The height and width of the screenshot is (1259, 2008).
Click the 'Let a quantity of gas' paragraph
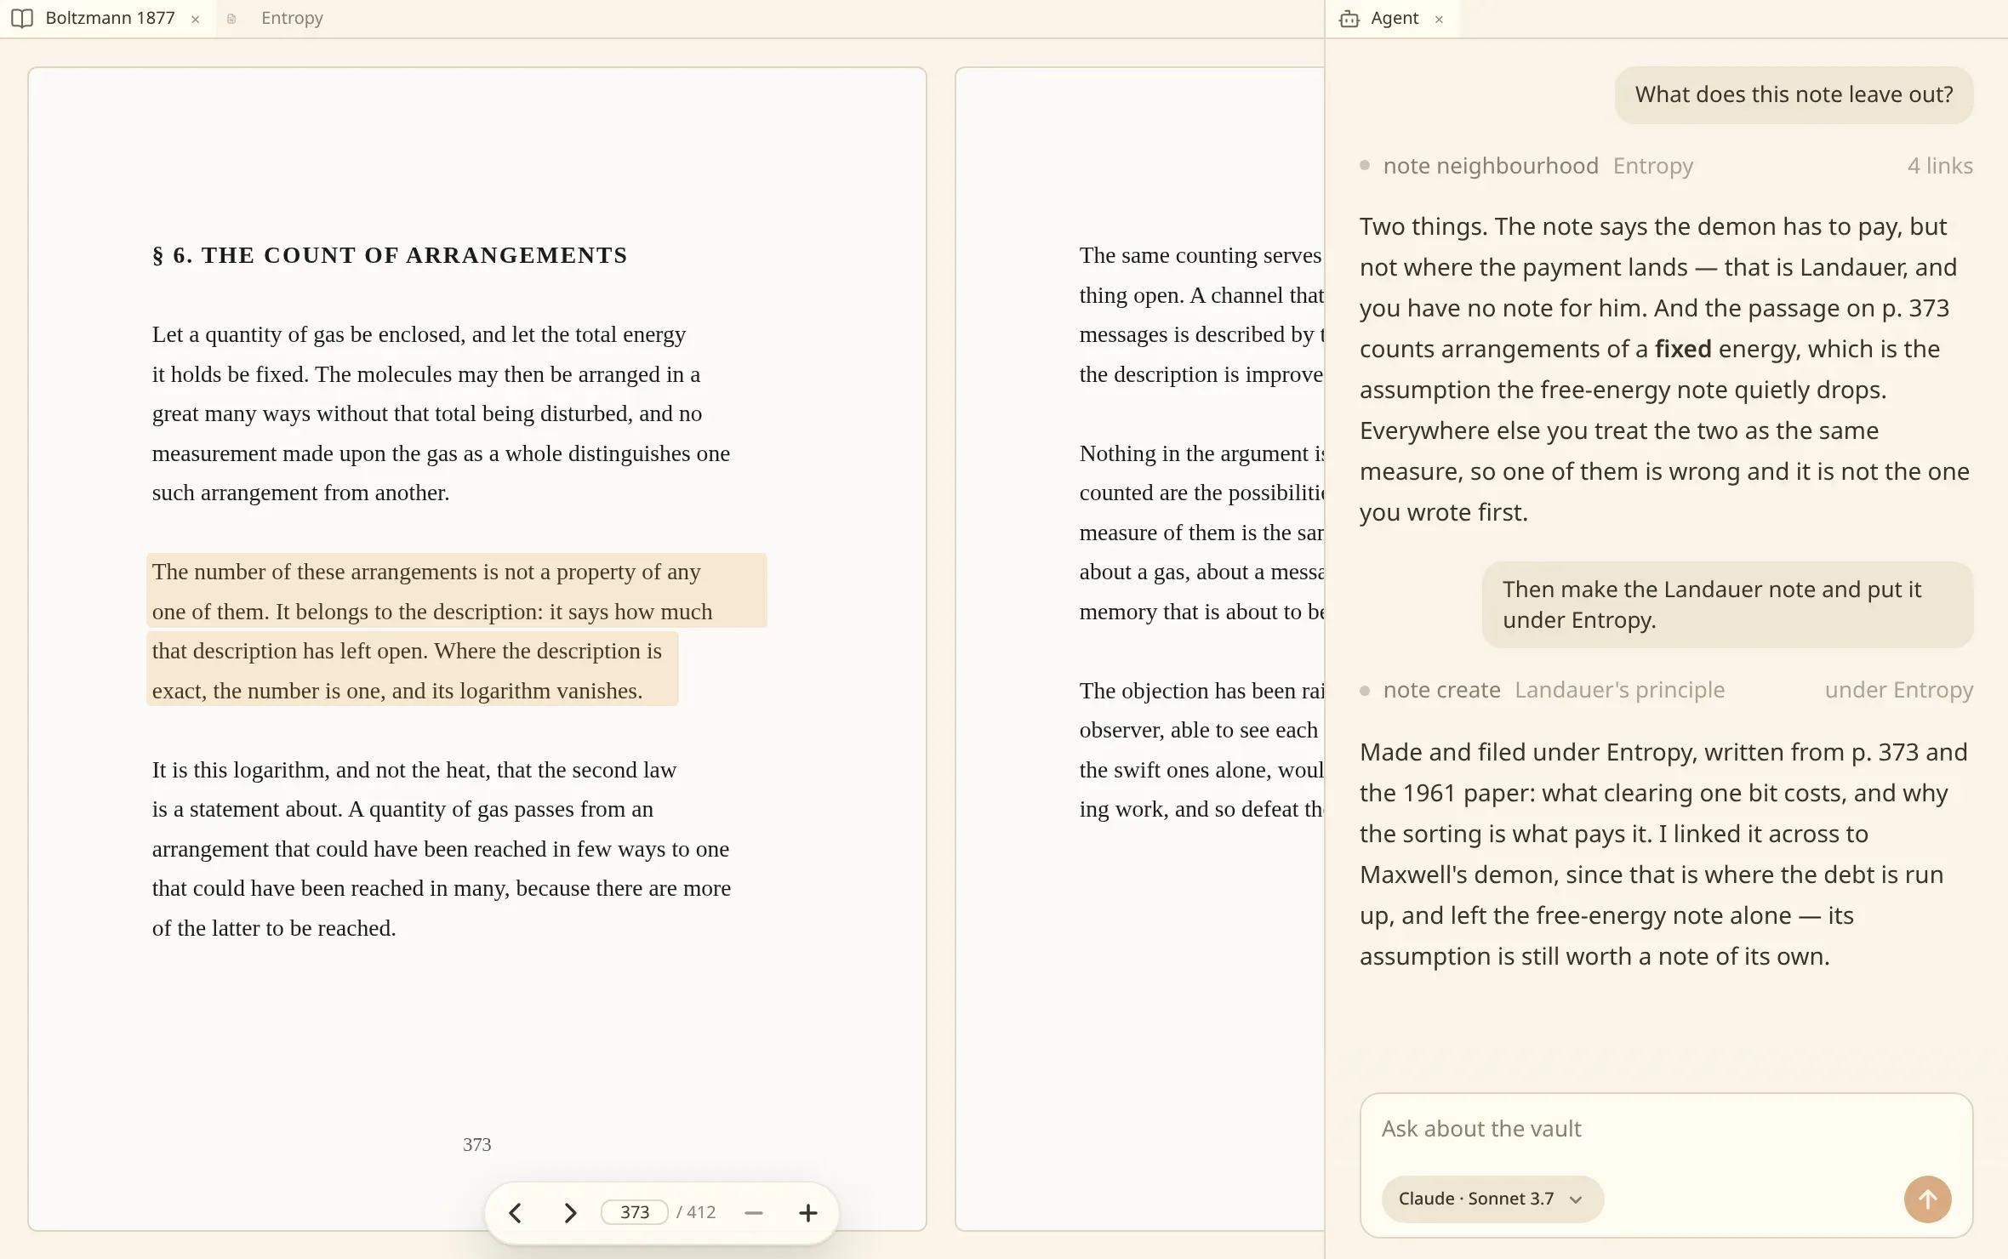(x=441, y=413)
